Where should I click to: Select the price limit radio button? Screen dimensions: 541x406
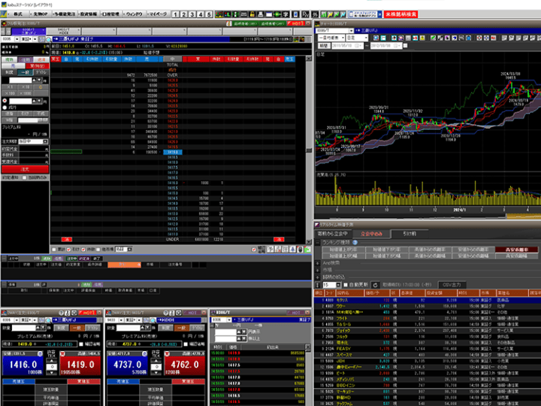pyautogui.click(x=5, y=101)
